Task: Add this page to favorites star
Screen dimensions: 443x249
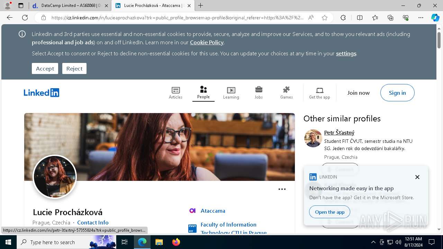Action: tap(325, 18)
